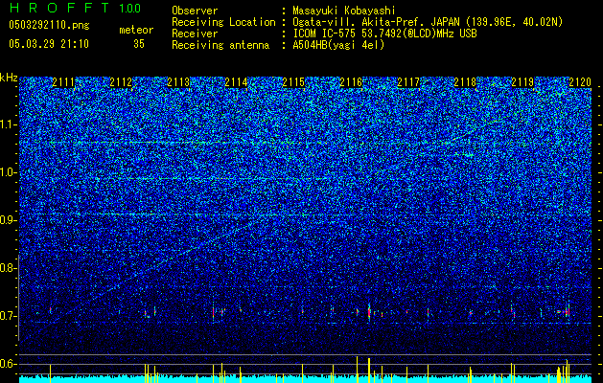Click the 2115 time marker
This screenshot has width=603, height=383.
click(x=293, y=82)
